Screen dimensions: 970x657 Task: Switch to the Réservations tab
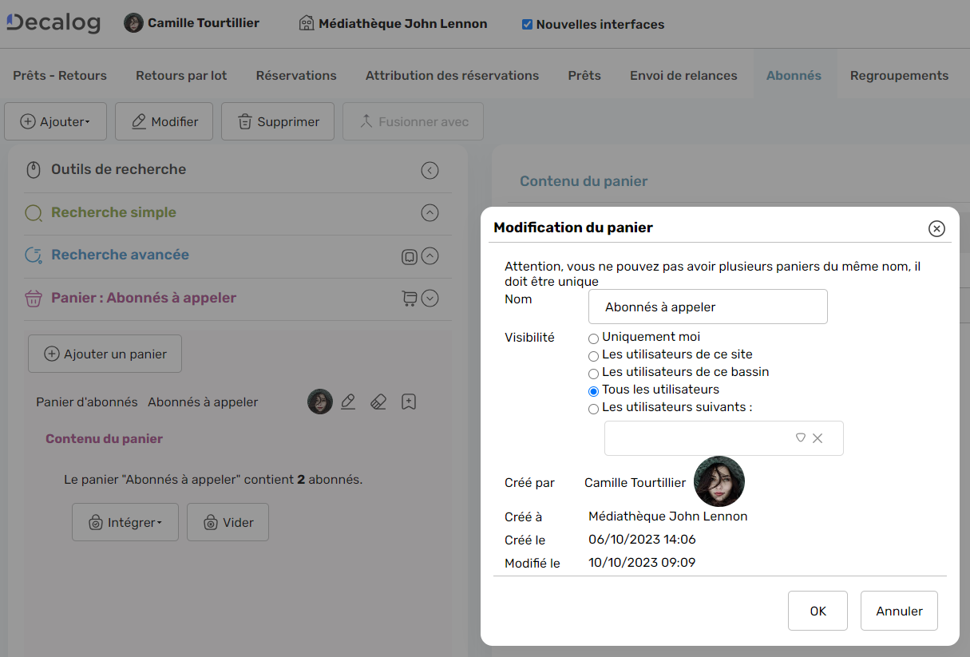tap(295, 75)
